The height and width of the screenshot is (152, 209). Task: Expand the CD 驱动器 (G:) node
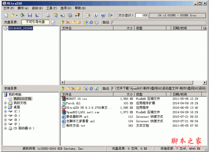[5, 128]
